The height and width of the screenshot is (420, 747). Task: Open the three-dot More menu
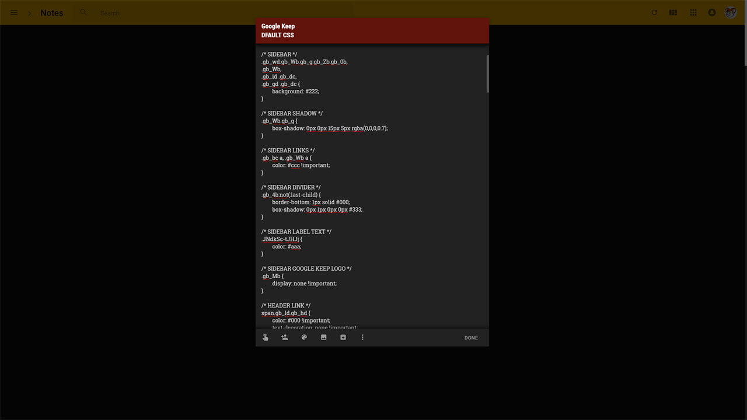click(362, 337)
